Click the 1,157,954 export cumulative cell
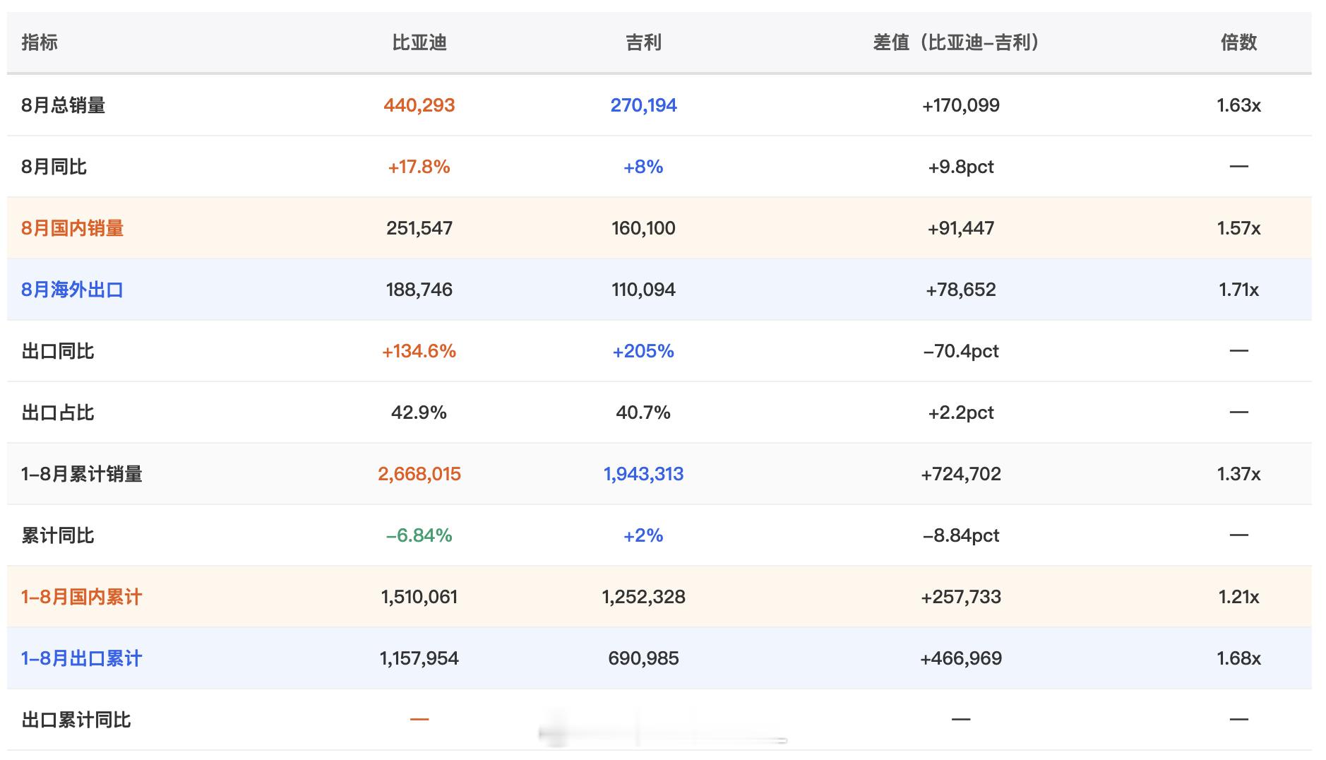This screenshot has height=760, width=1326. [x=419, y=658]
